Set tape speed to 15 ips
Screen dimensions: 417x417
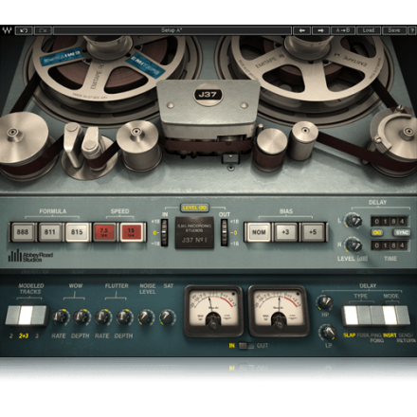132,232
